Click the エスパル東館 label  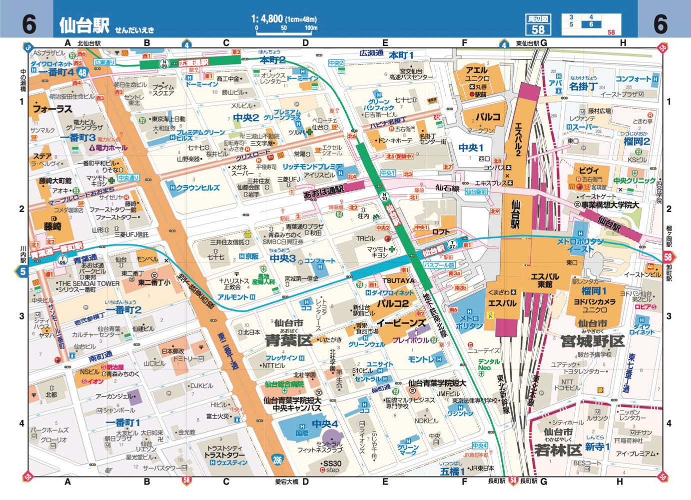coord(545,280)
